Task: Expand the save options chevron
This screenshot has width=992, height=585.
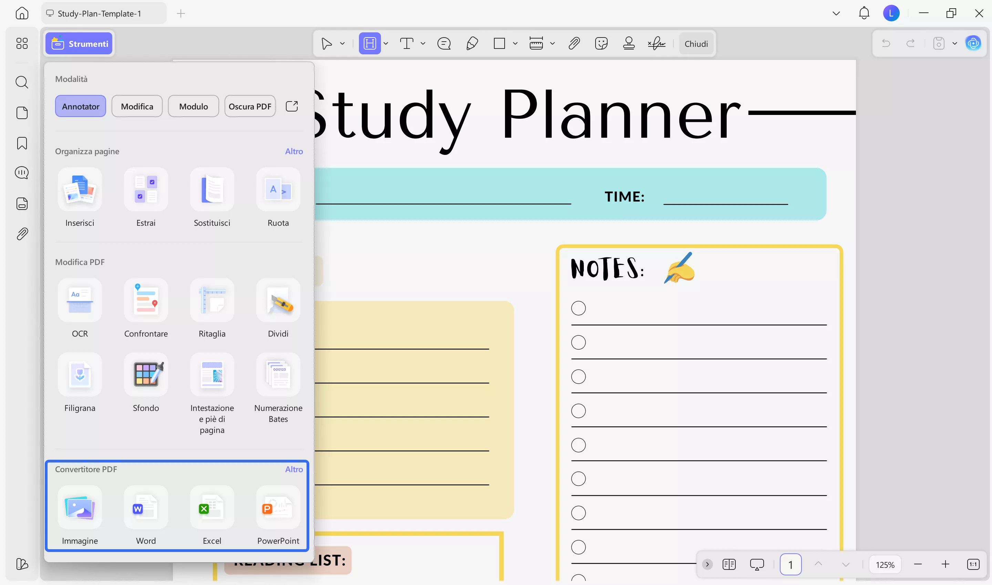Action: [x=955, y=43]
